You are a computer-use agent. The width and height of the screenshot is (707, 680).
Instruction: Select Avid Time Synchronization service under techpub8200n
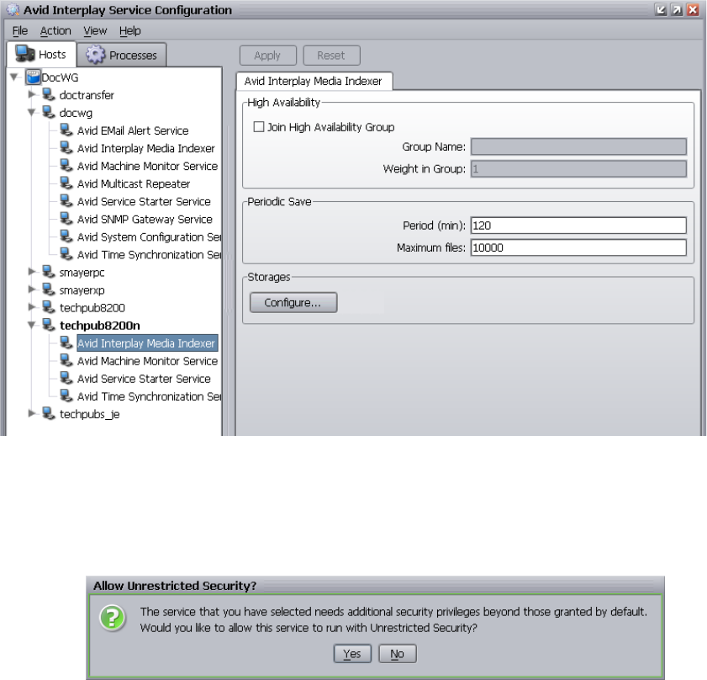click(x=149, y=396)
